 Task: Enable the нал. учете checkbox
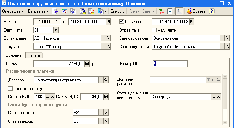pos(154,30)
